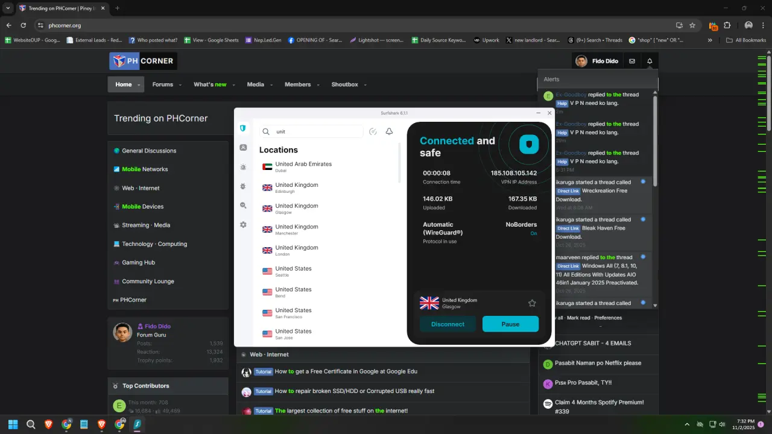
Task: Open Surfshark settings gear in sidebar
Action: click(243, 225)
